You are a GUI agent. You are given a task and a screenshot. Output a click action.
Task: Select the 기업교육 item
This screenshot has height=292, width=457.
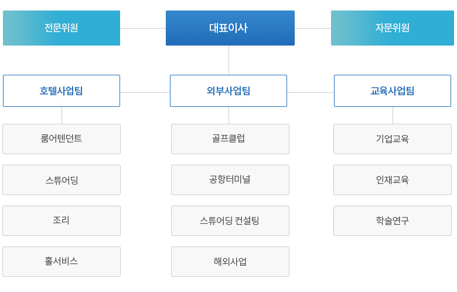tap(393, 139)
